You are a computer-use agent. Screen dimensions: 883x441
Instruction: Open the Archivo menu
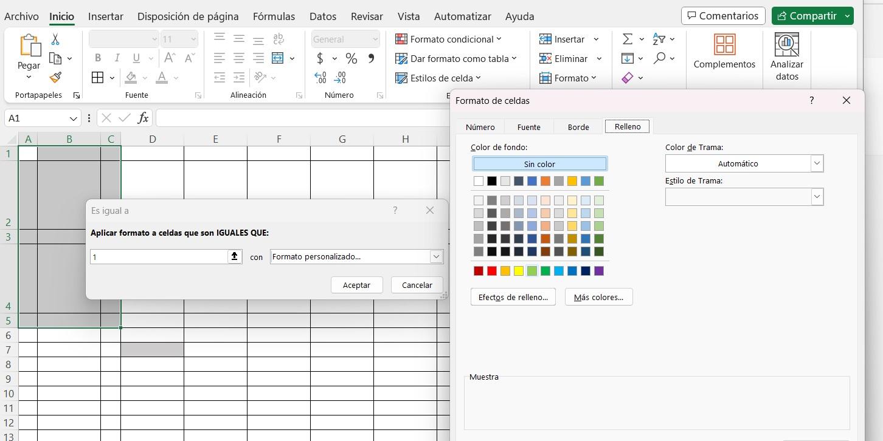21,16
